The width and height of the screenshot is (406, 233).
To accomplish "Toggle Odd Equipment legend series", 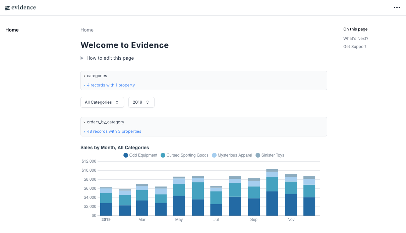I will click(140, 155).
